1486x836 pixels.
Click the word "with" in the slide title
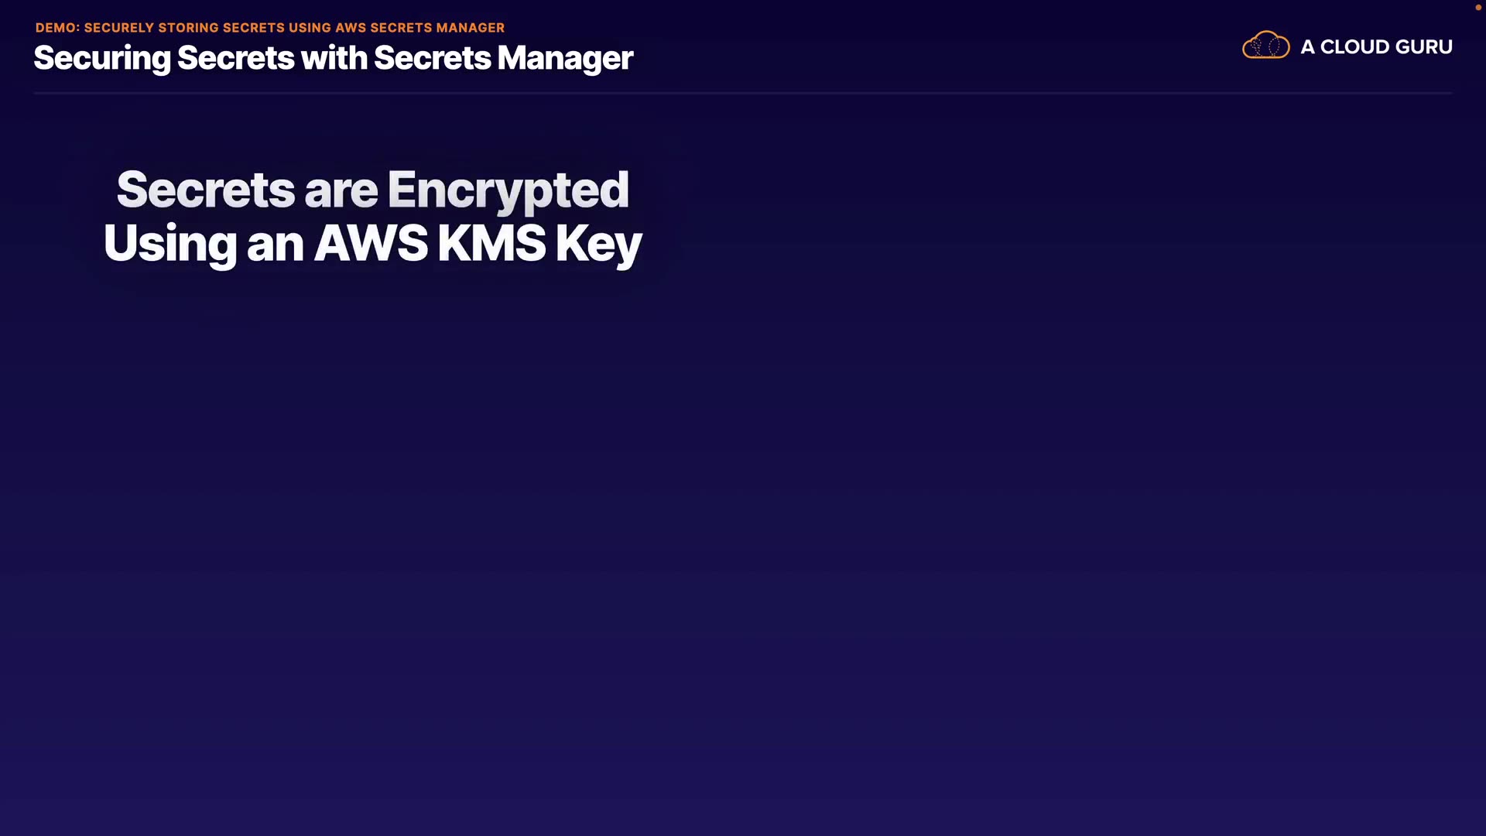tap(334, 58)
